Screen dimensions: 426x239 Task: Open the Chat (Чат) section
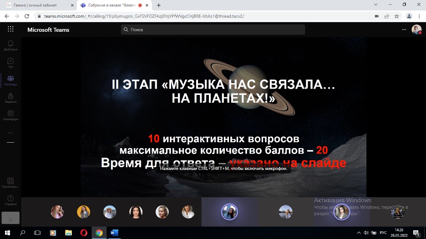point(10,63)
